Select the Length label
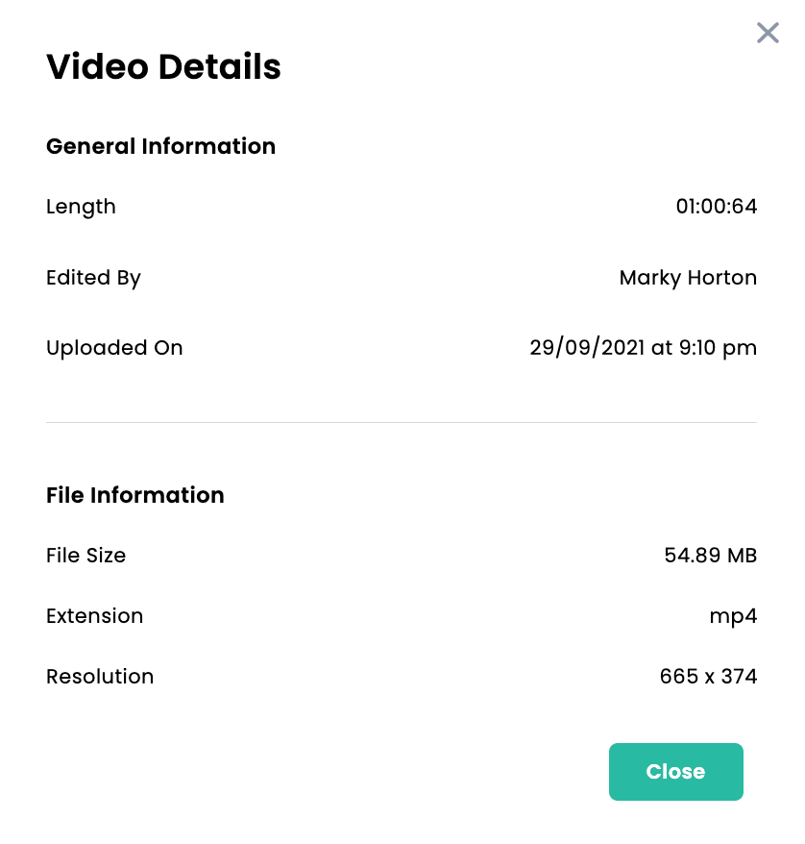805x844 pixels. pyautogui.click(x=81, y=207)
